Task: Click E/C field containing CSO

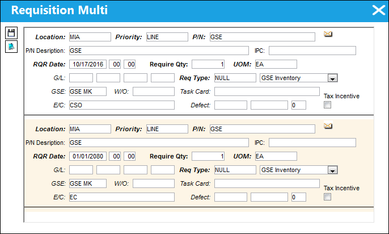Action: click(x=122, y=105)
